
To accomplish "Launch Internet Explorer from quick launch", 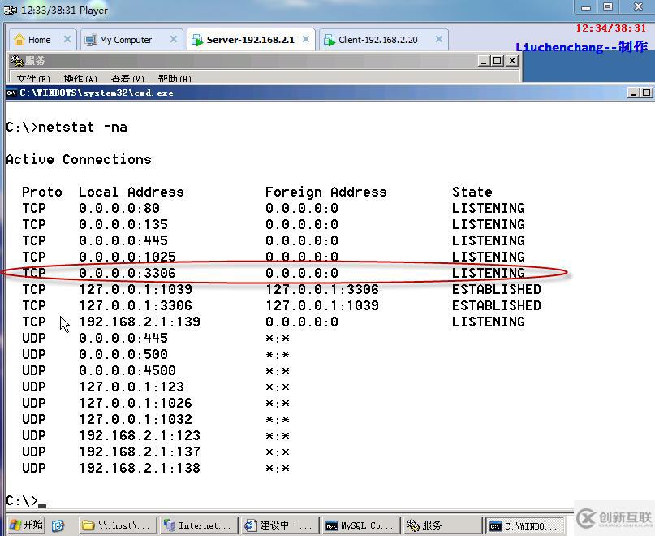I will point(58,525).
